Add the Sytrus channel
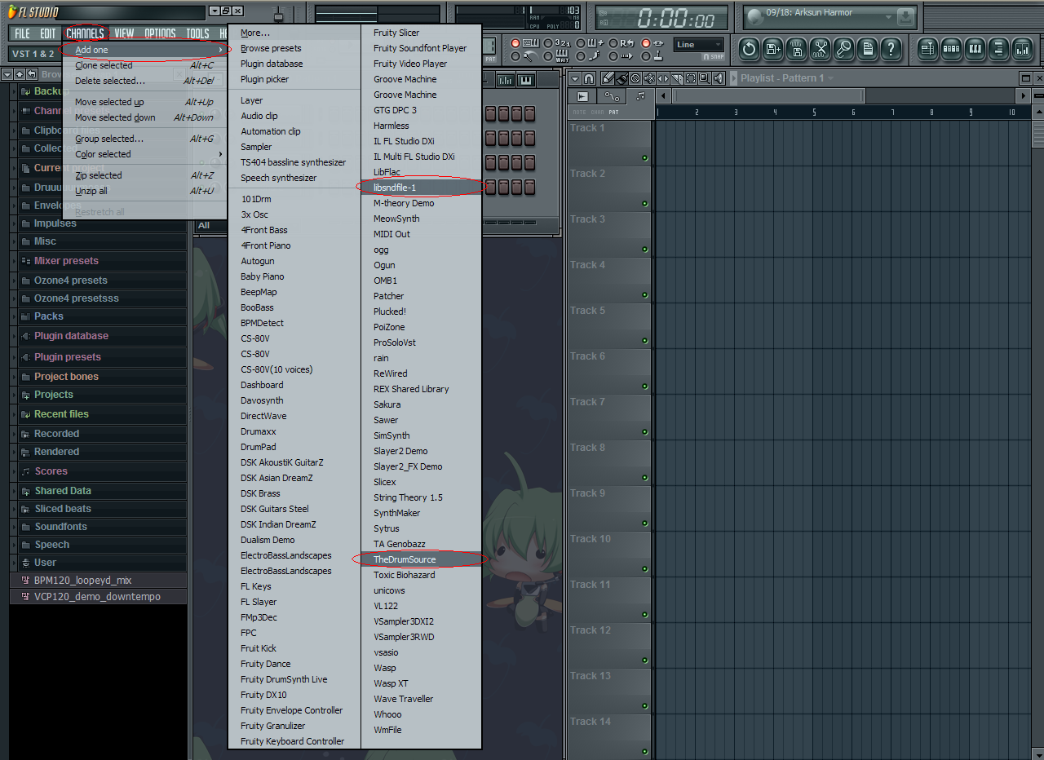This screenshot has width=1044, height=760. coord(387,528)
